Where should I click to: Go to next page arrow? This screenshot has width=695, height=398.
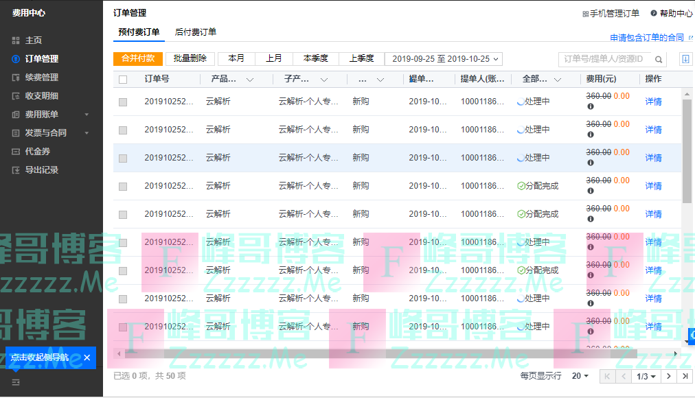pyautogui.click(x=668, y=376)
